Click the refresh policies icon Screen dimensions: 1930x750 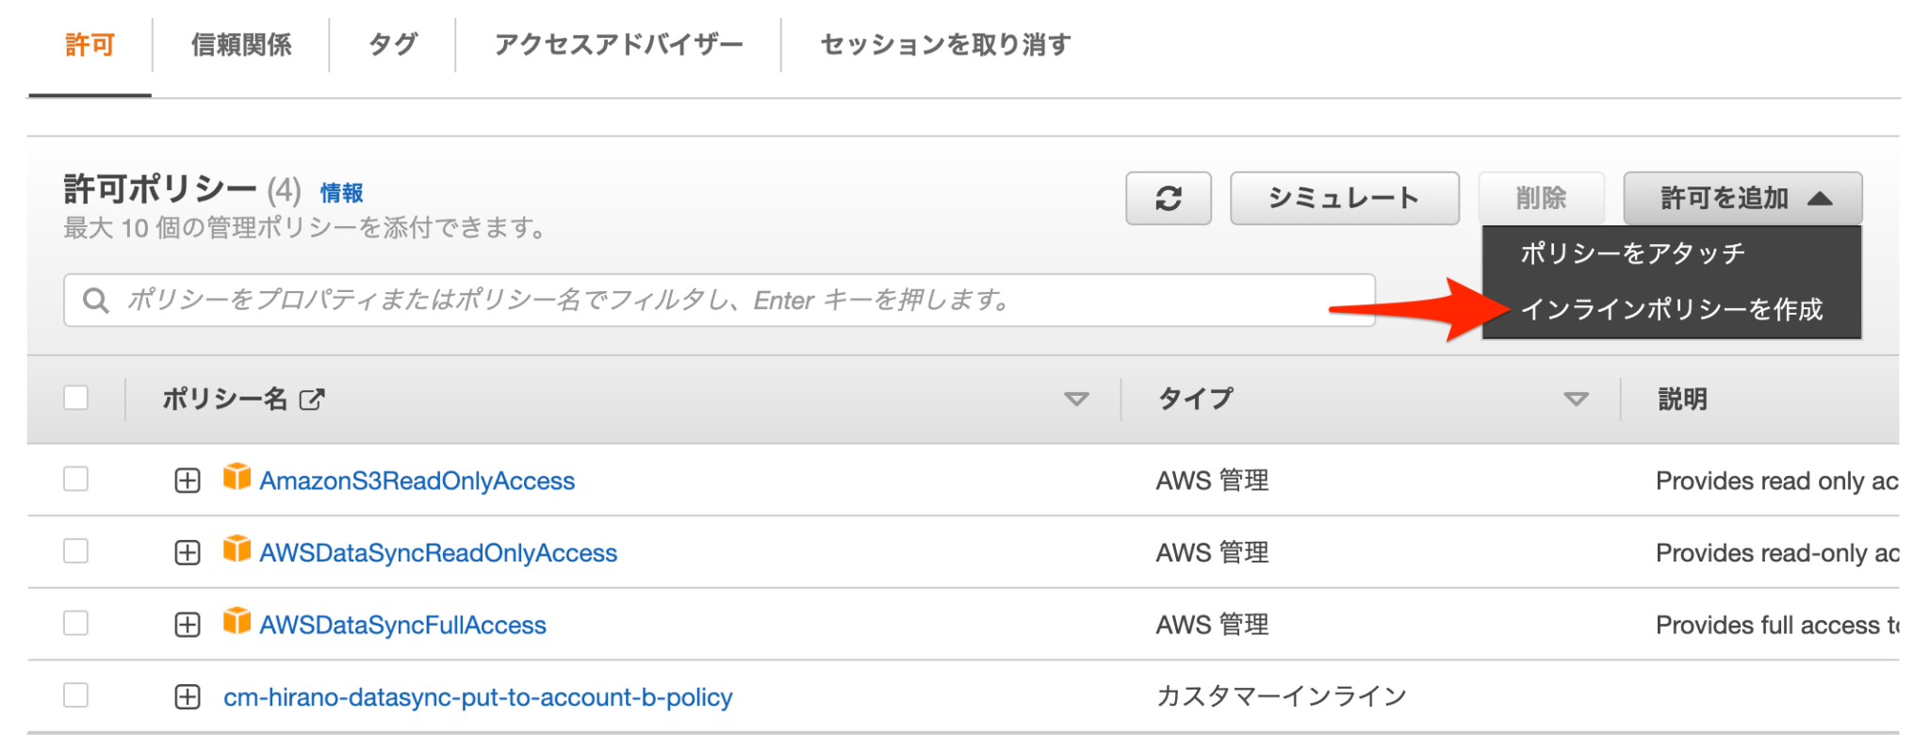[x=1169, y=198]
